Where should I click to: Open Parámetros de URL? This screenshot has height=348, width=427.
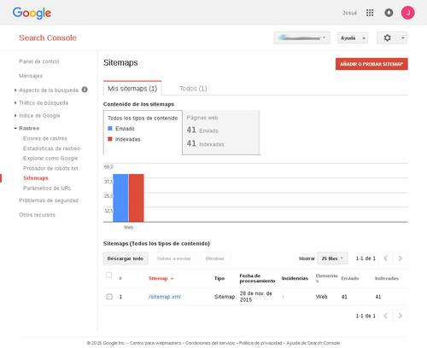(47, 188)
